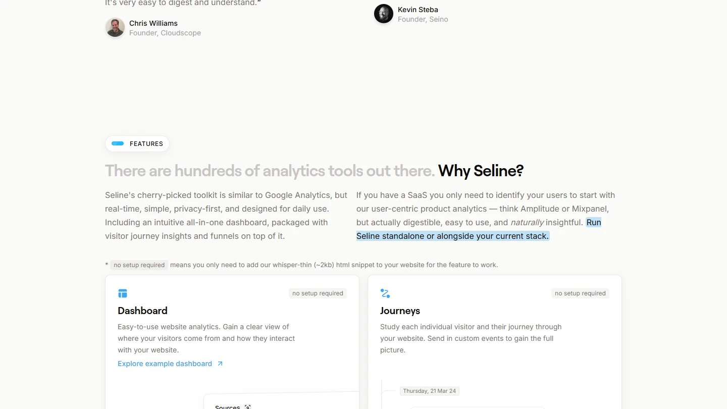The height and width of the screenshot is (409, 727).
Task: Click the no setup required tag in the footnote
Action: point(139,265)
